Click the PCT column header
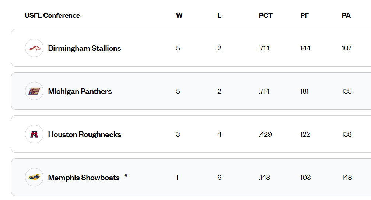The width and height of the screenshot is (371, 200). coord(266,15)
